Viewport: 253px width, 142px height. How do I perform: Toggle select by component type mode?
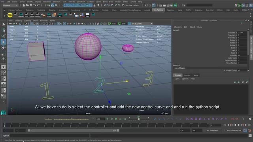point(56,5)
